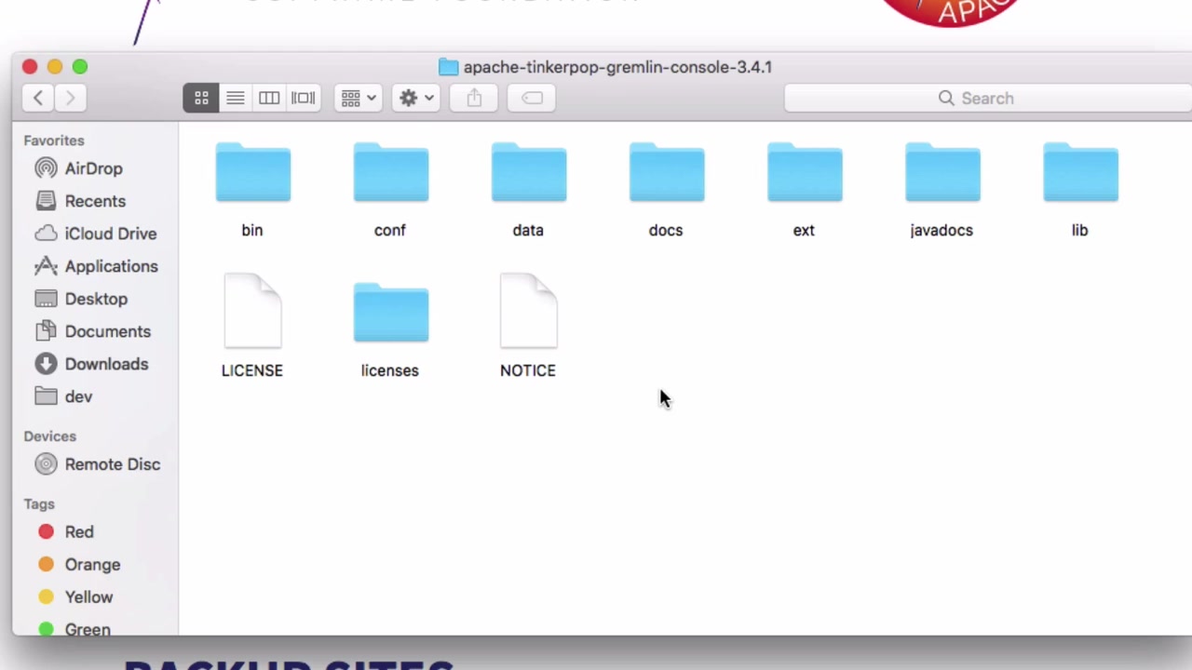This screenshot has width=1192, height=670.
Task: Click the Recents sidebar icon
Action: point(46,201)
